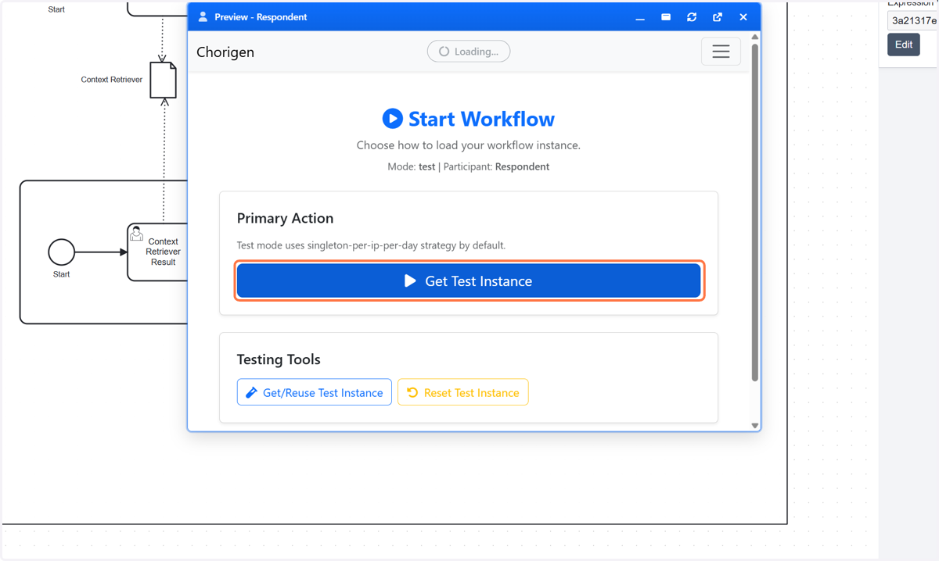Click the 'Mode: test | Participant: Respondent' text
The image size is (939, 561).
click(469, 166)
